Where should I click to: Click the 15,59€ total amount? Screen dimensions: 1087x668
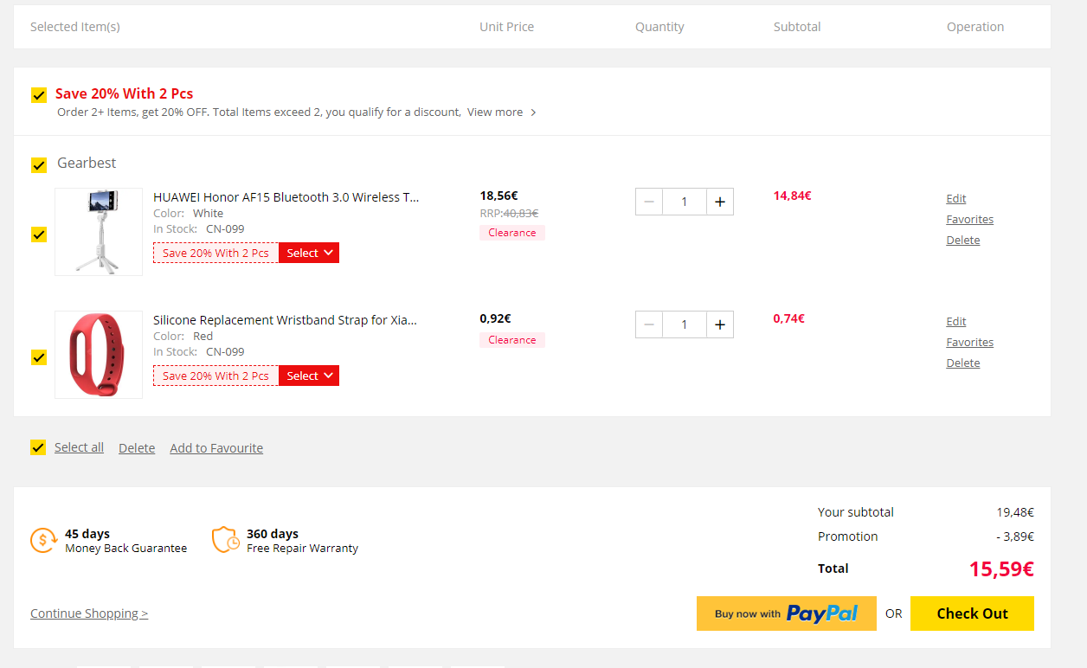pyautogui.click(x=1001, y=568)
